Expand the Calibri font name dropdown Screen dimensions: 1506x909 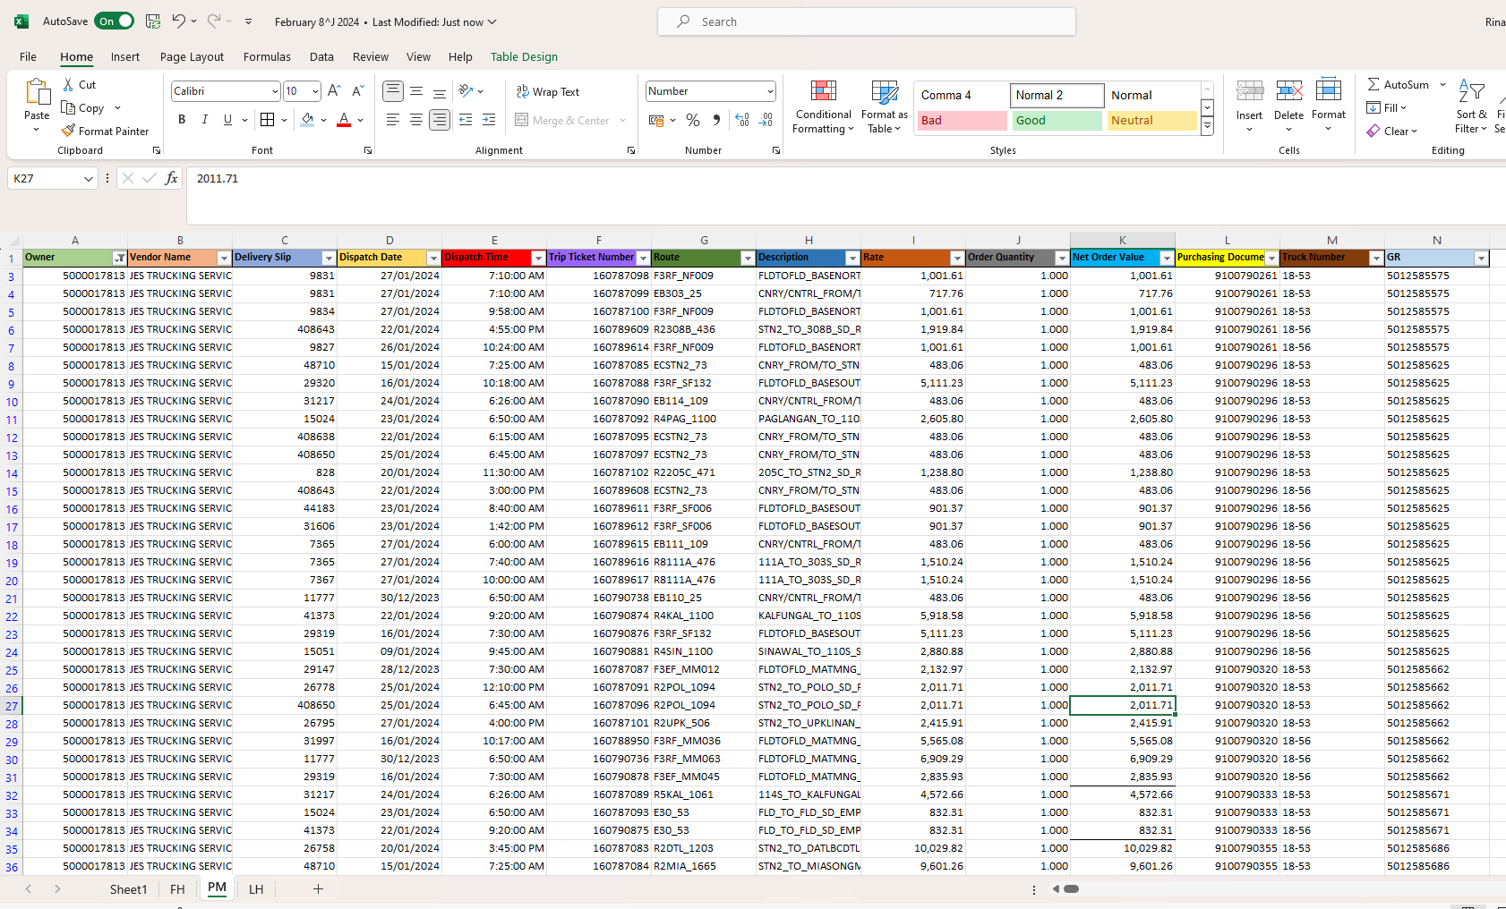click(x=274, y=91)
